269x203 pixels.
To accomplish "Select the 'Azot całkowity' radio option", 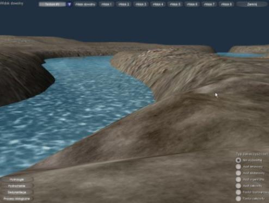I will [x=239, y=186].
